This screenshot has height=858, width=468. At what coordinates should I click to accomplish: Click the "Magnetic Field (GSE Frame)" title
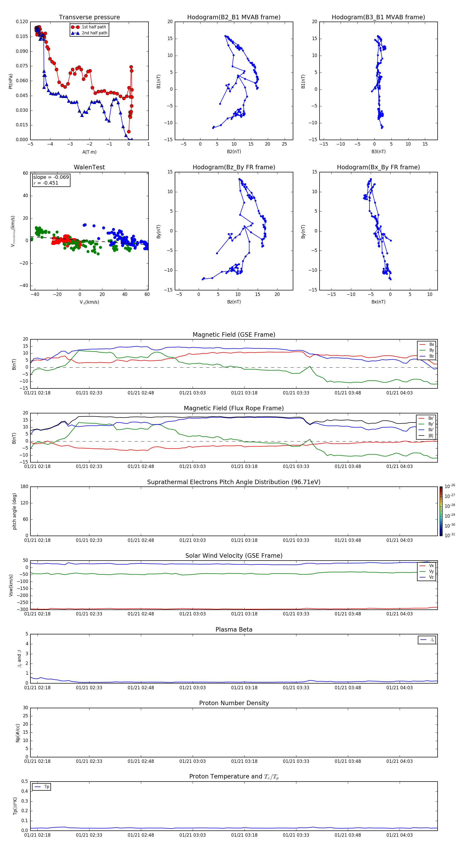(234, 335)
